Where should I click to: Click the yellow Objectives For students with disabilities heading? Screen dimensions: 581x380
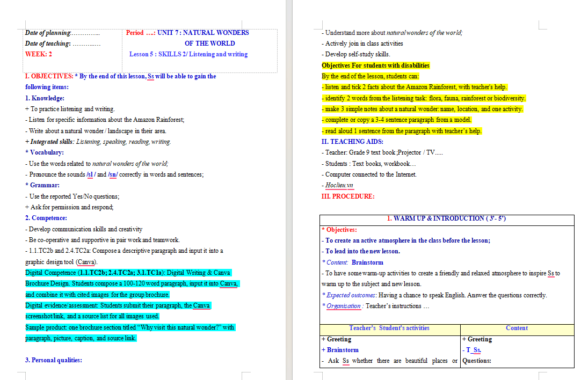[x=375, y=65]
